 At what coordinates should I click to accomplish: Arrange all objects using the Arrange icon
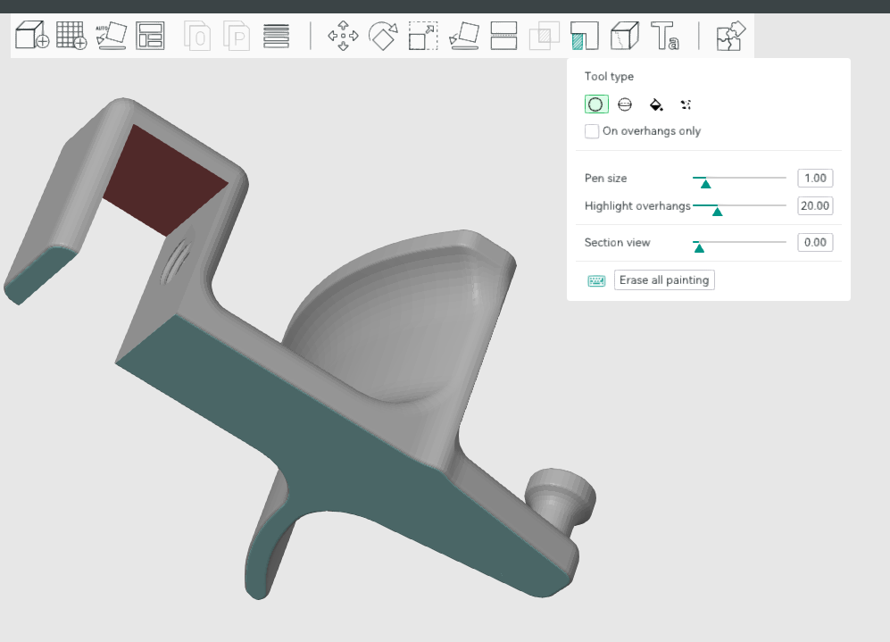[150, 37]
